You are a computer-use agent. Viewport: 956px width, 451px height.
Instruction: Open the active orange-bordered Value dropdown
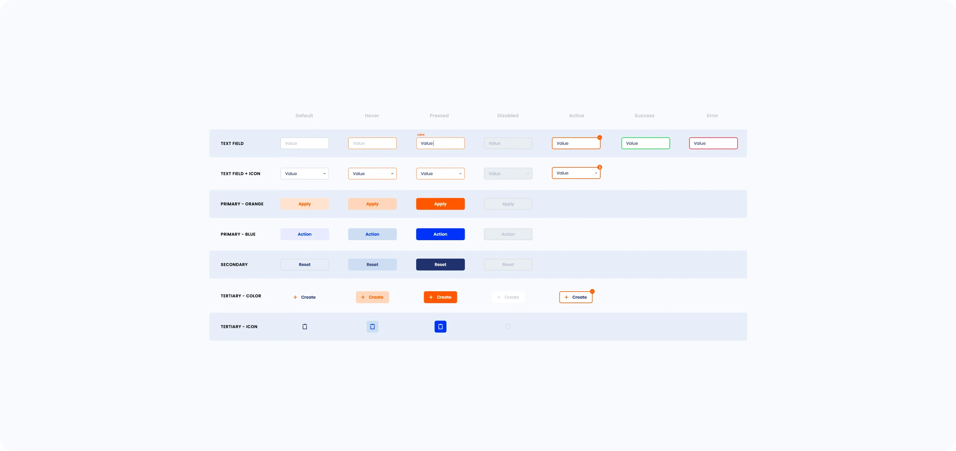[576, 173]
